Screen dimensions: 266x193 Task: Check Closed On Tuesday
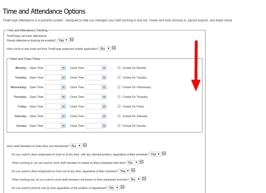(x=119, y=77)
